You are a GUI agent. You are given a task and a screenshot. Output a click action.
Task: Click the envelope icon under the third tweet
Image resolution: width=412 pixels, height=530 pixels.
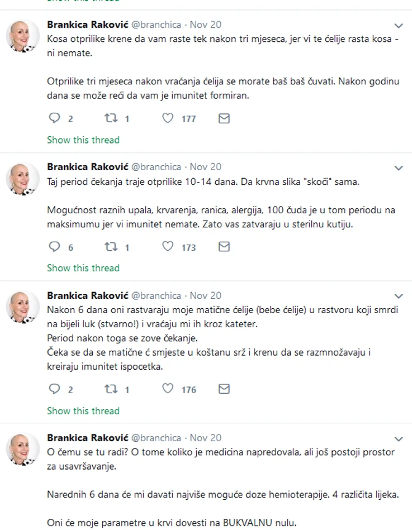click(x=223, y=389)
